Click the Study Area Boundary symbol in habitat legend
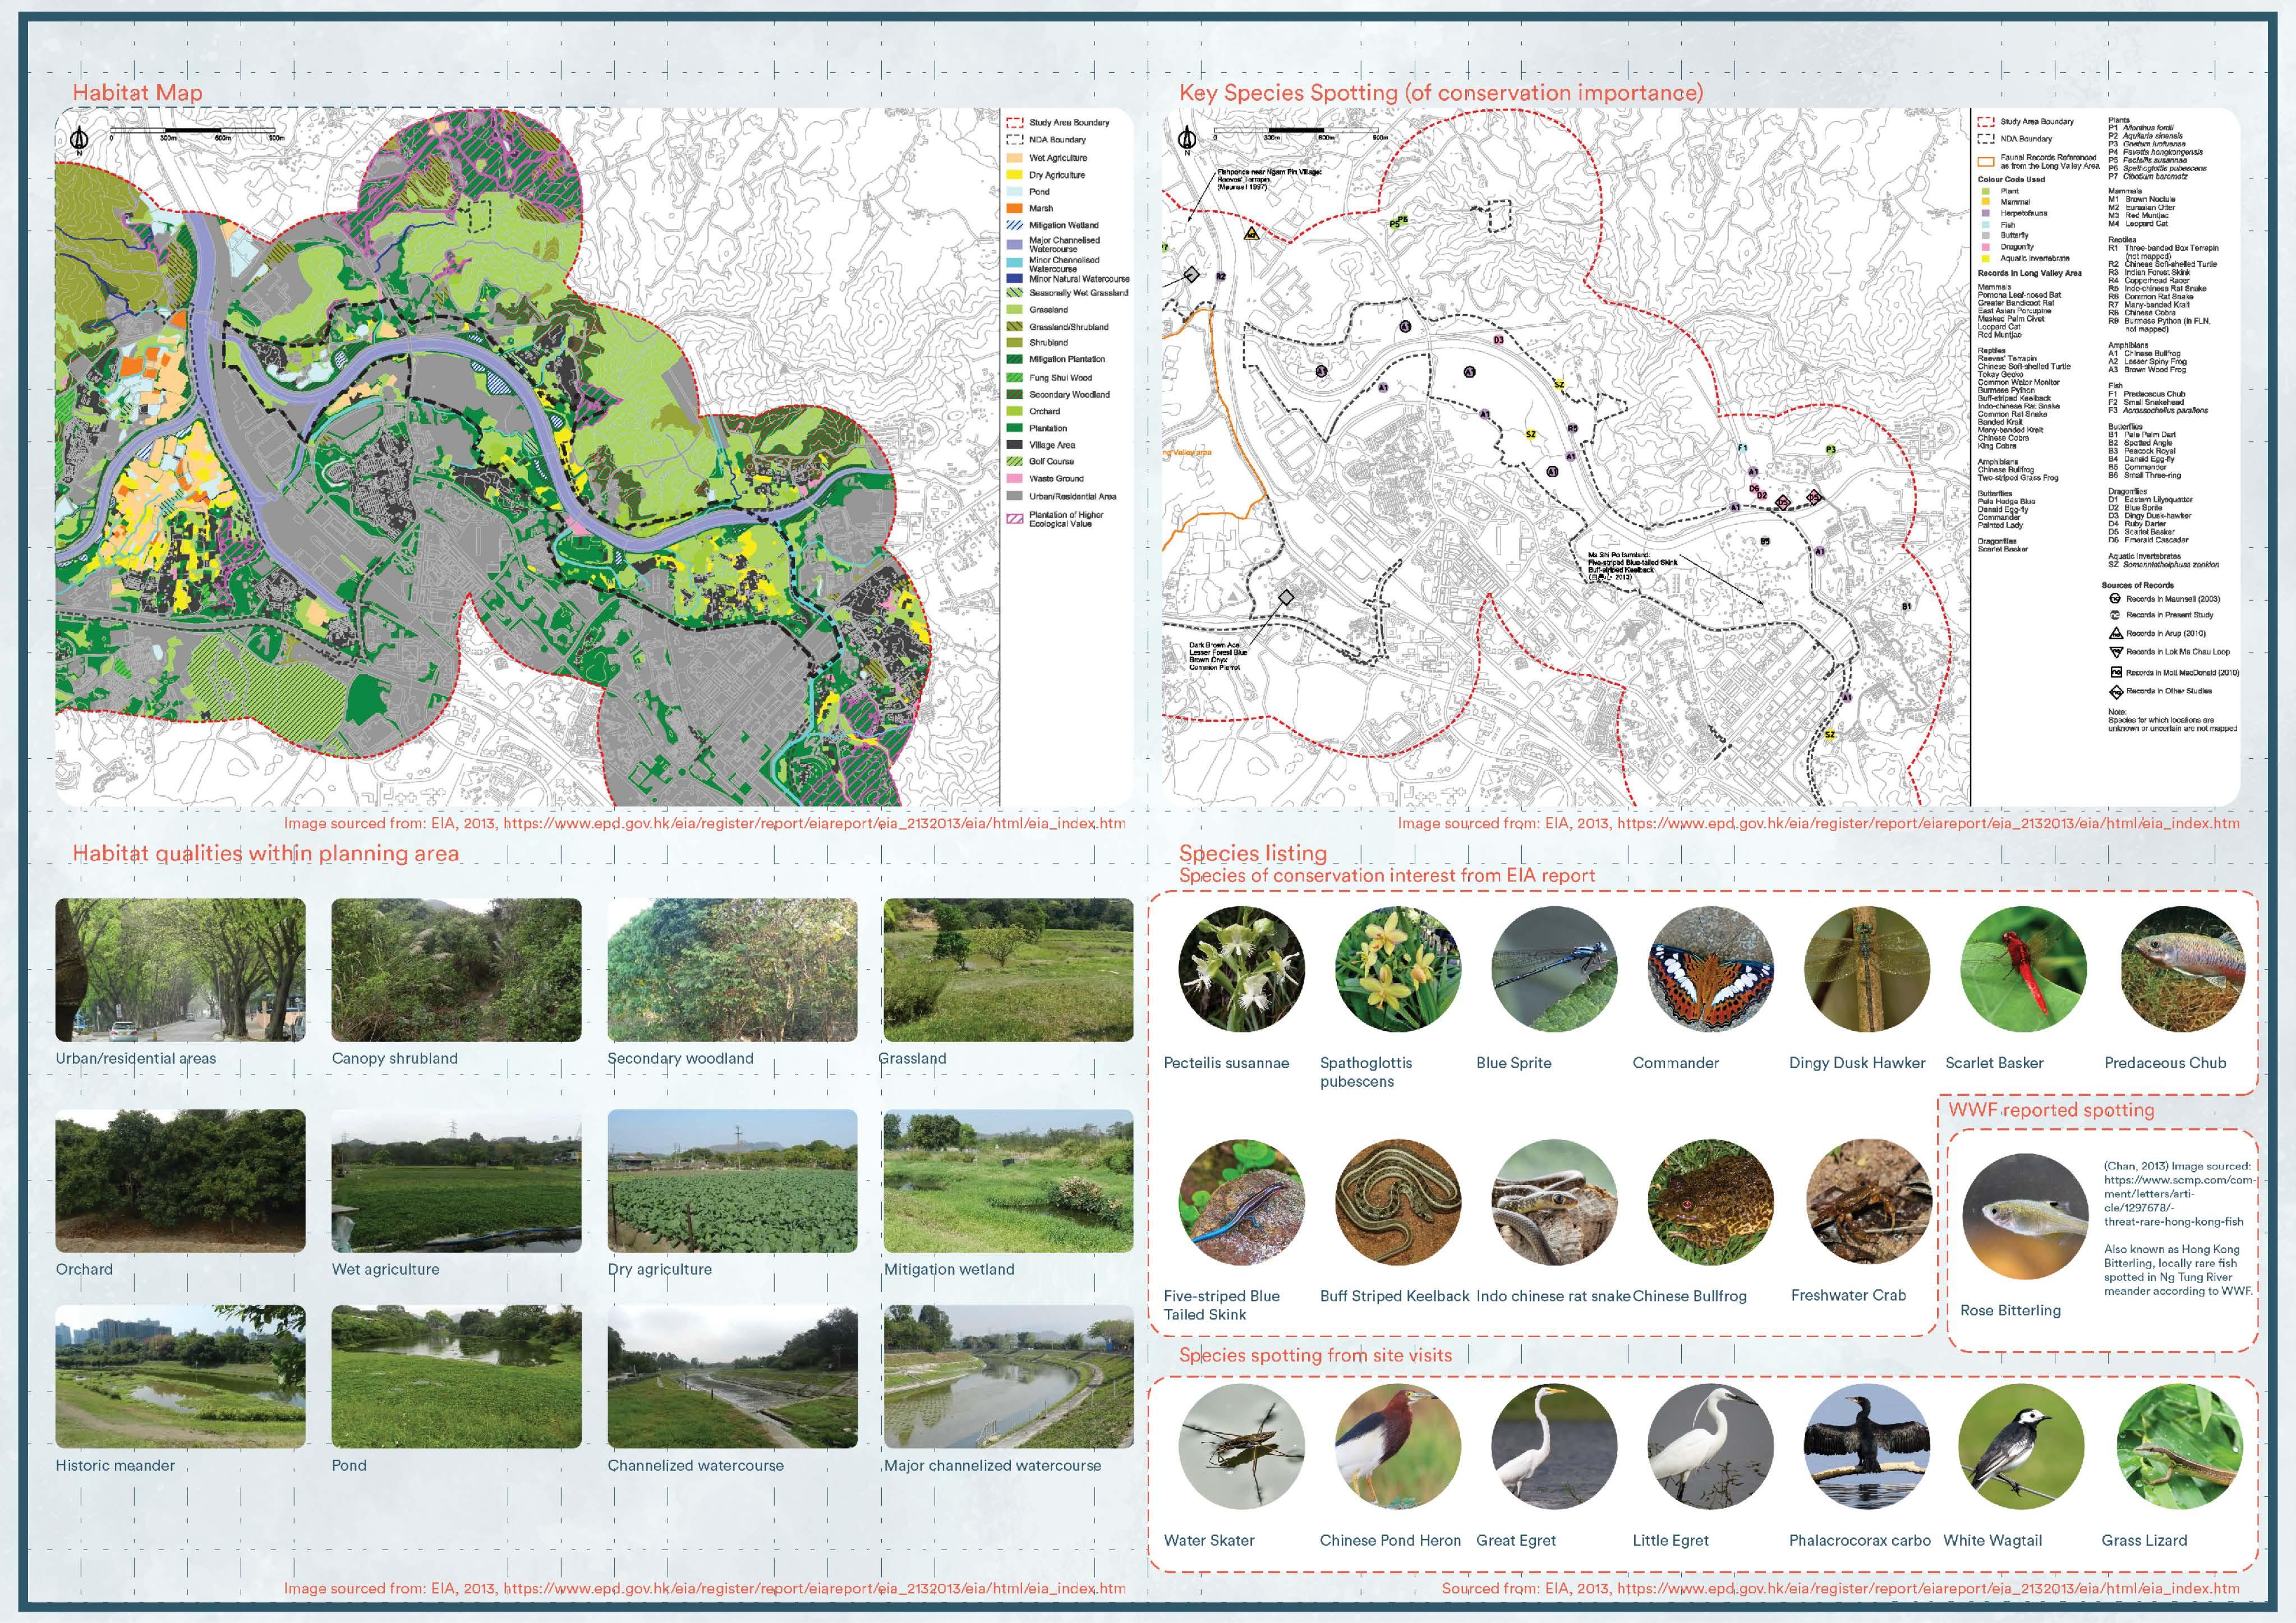2296x1623 pixels. (1015, 122)
